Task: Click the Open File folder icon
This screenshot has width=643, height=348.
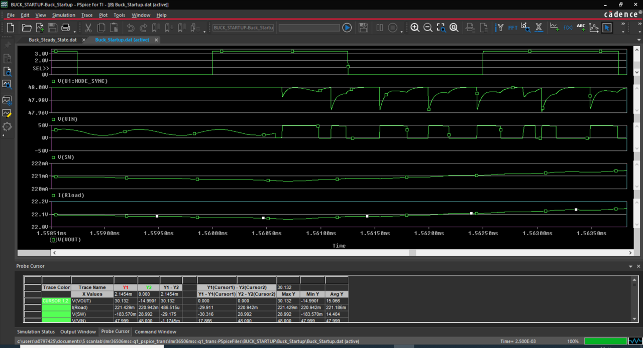Action: pyautogui.click(x=27, y=28)
